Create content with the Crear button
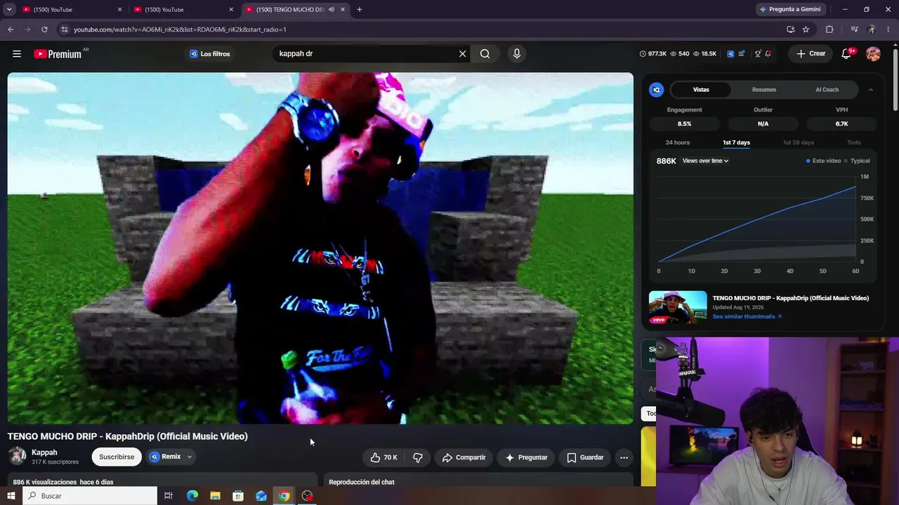 coord(811,54)
